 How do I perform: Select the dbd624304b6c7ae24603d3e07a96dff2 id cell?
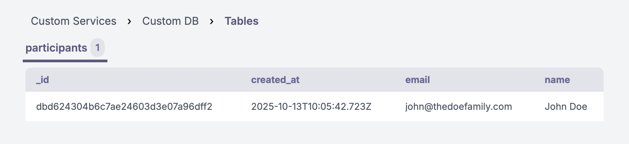coord(124,106)
